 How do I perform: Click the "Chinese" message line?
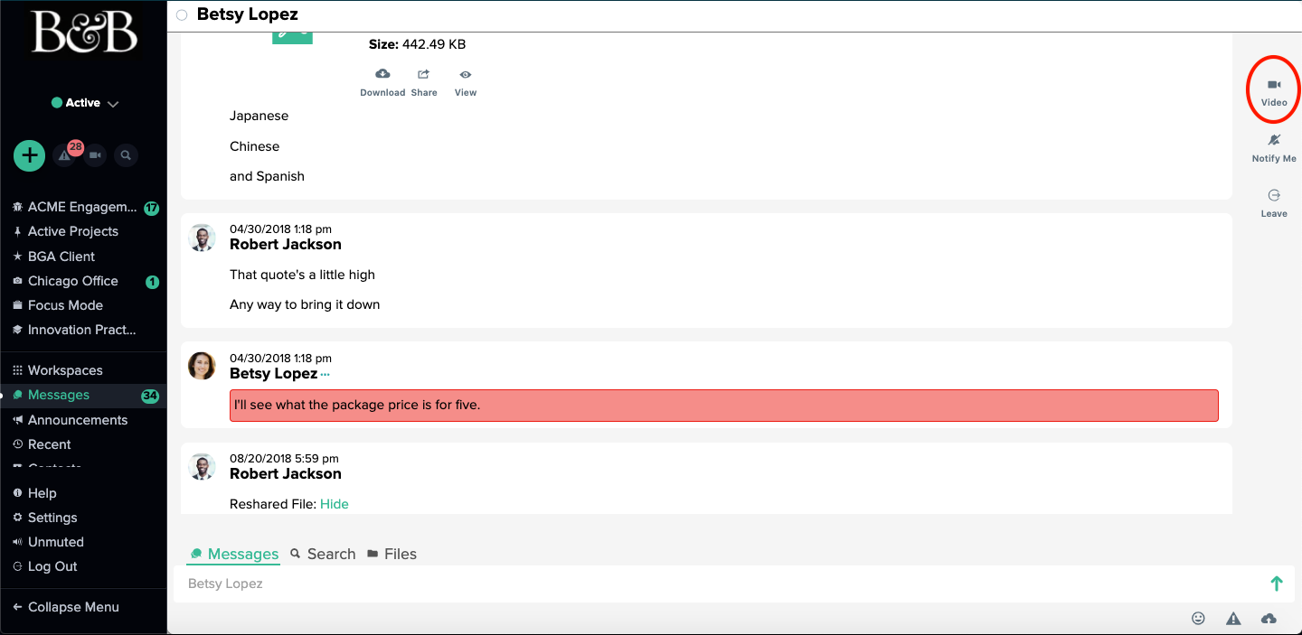pos(254,146)
